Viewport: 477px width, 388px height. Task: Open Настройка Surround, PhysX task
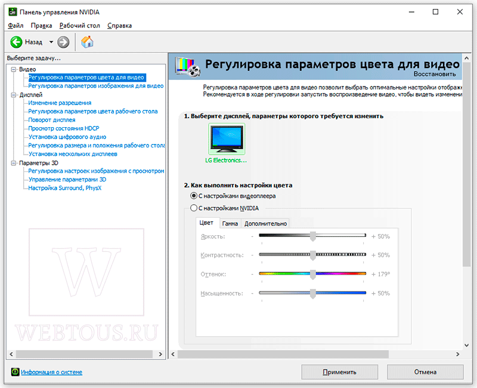65,188
